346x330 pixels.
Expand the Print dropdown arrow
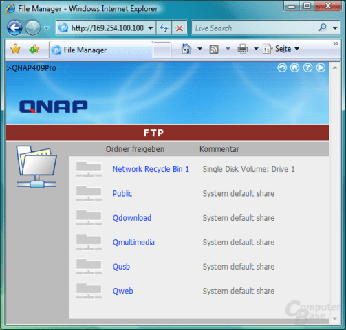click(256, 49)
